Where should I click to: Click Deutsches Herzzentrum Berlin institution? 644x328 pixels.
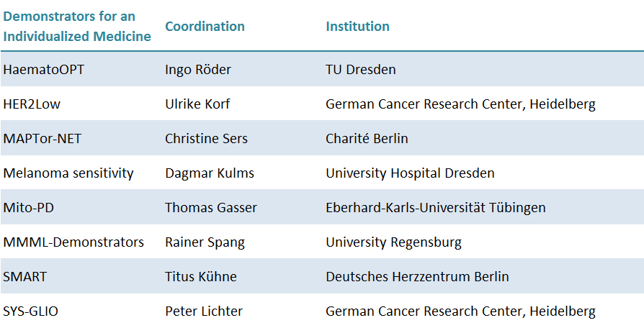tap(417, 276)
